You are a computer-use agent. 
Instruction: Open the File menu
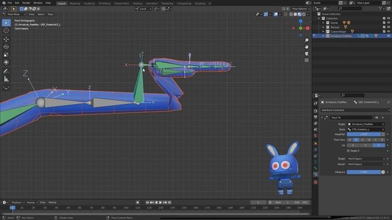pyautogui.click(x=10, y=3)
